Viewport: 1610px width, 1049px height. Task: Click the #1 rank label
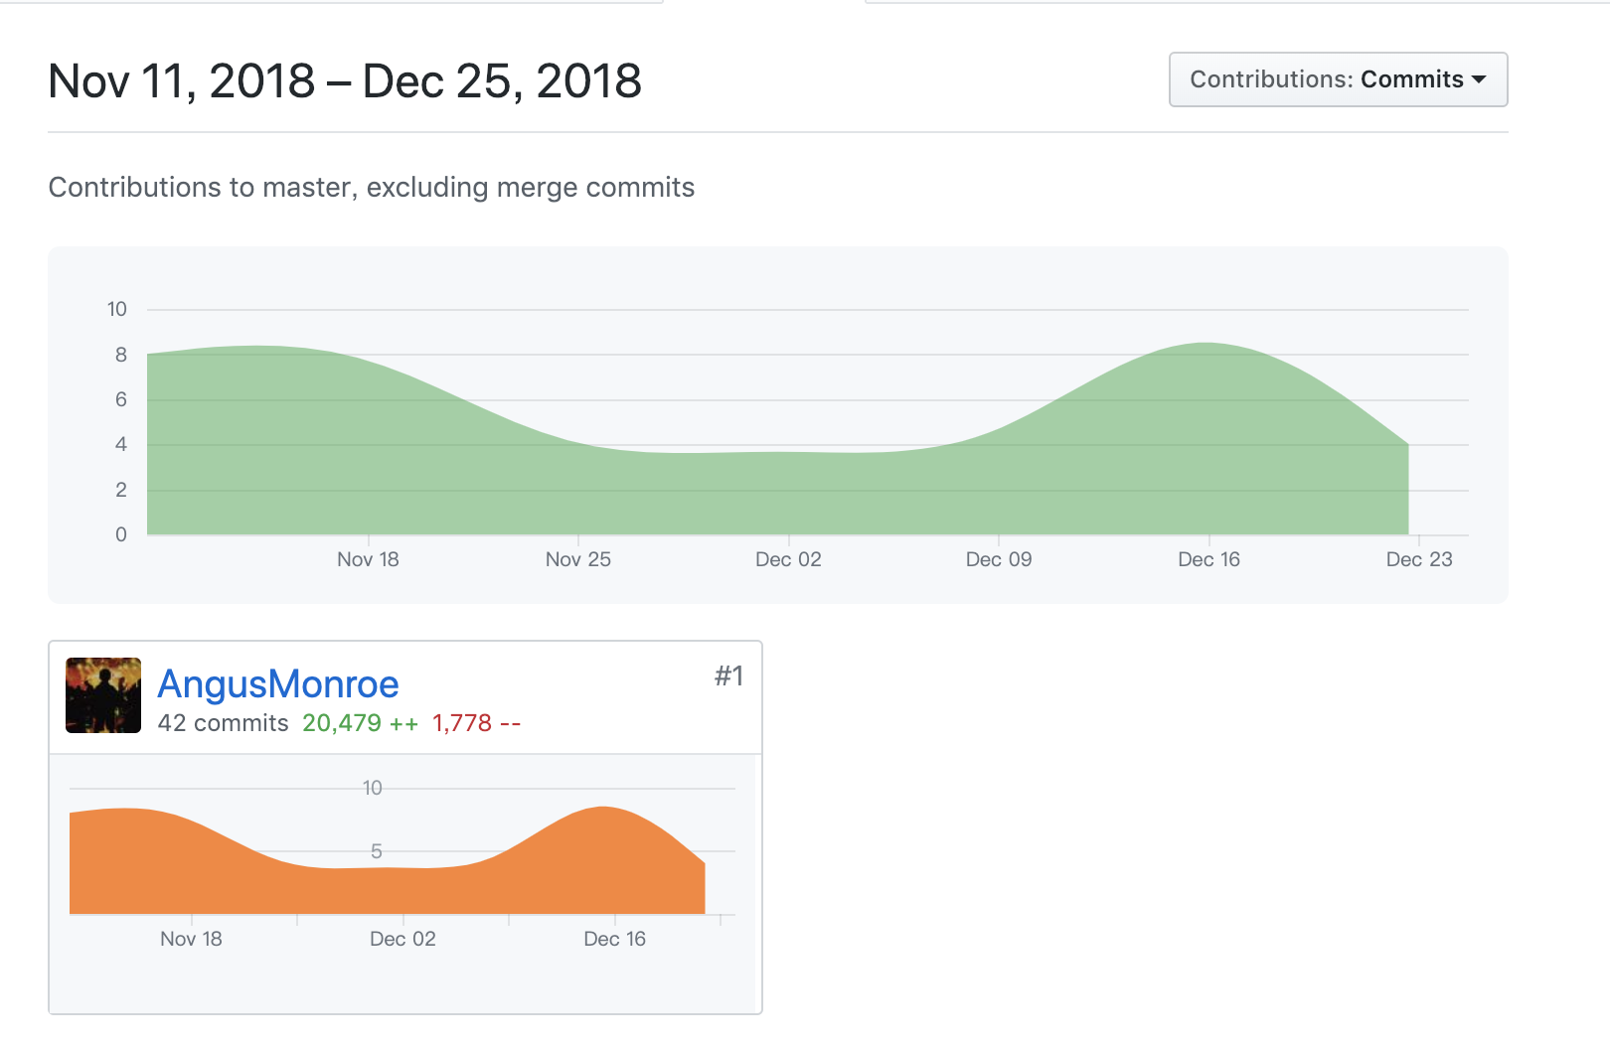tap(728, 676)
